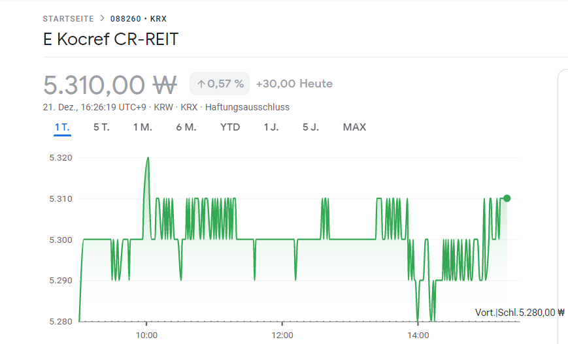Click the 14:00 time axis label
The height and width of the screenshot is (344, 568).
click(418, 336)
